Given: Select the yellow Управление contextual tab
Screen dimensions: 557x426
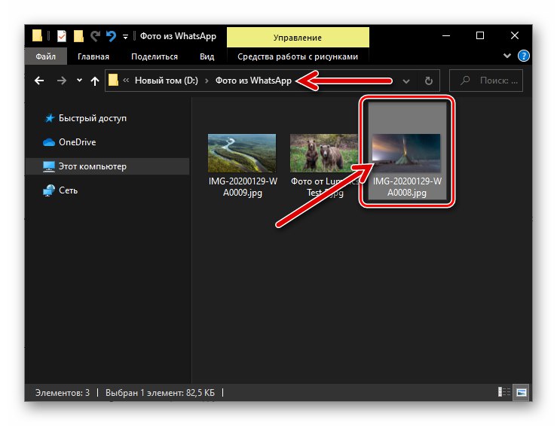Looking at the screenshot, I should pyautogui.click(x=298, y=38).
